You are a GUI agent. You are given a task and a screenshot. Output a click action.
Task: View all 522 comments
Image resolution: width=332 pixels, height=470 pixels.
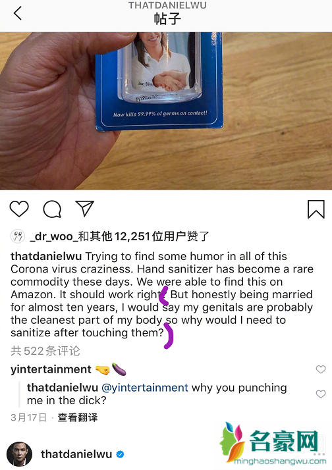tap(45, 351)
